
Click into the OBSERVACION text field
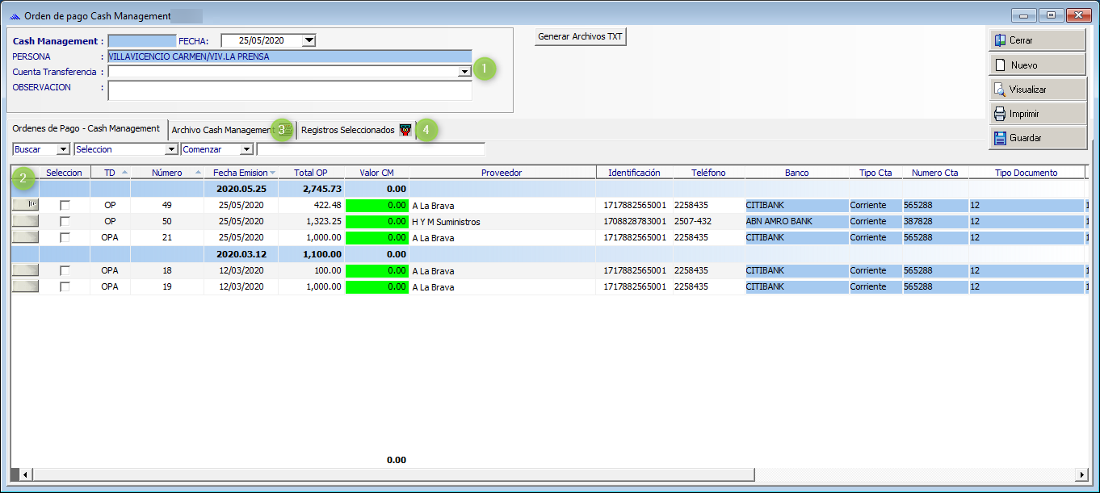[289, 90]
